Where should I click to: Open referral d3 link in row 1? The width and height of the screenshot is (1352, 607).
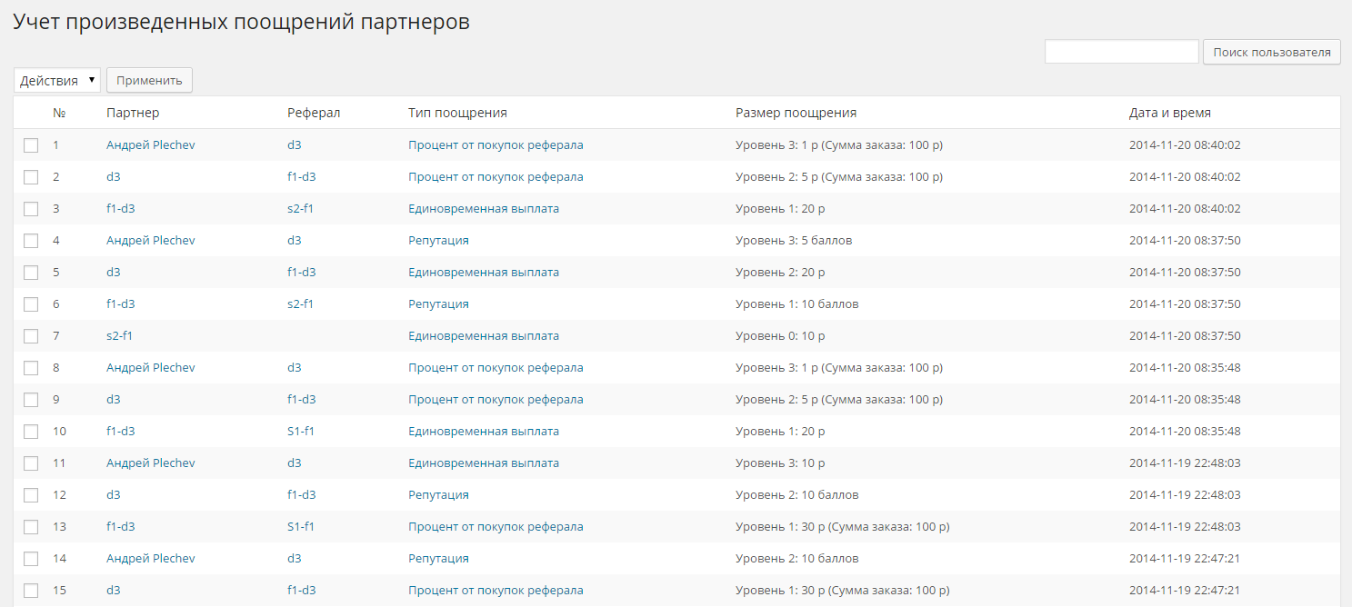point(294,145)
